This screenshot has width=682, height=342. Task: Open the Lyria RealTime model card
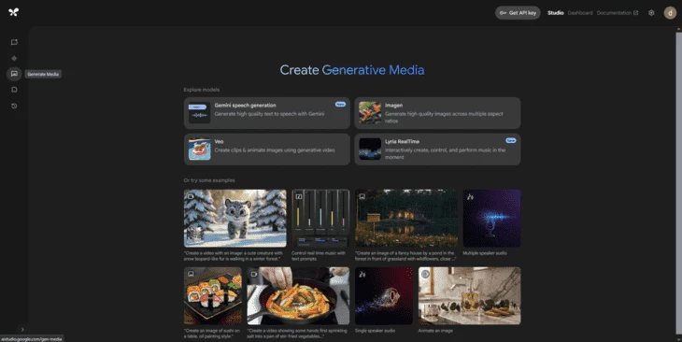[x=437, y=150]
